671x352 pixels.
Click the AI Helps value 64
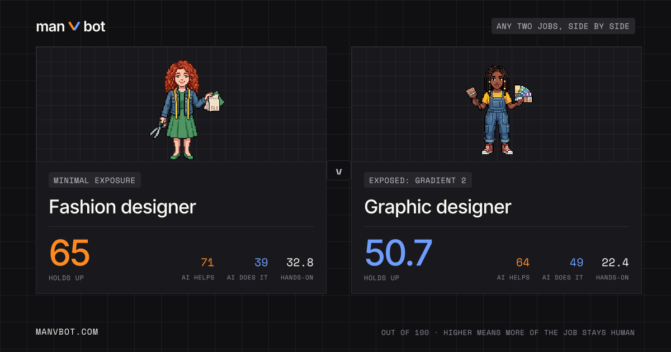point(523,263)
